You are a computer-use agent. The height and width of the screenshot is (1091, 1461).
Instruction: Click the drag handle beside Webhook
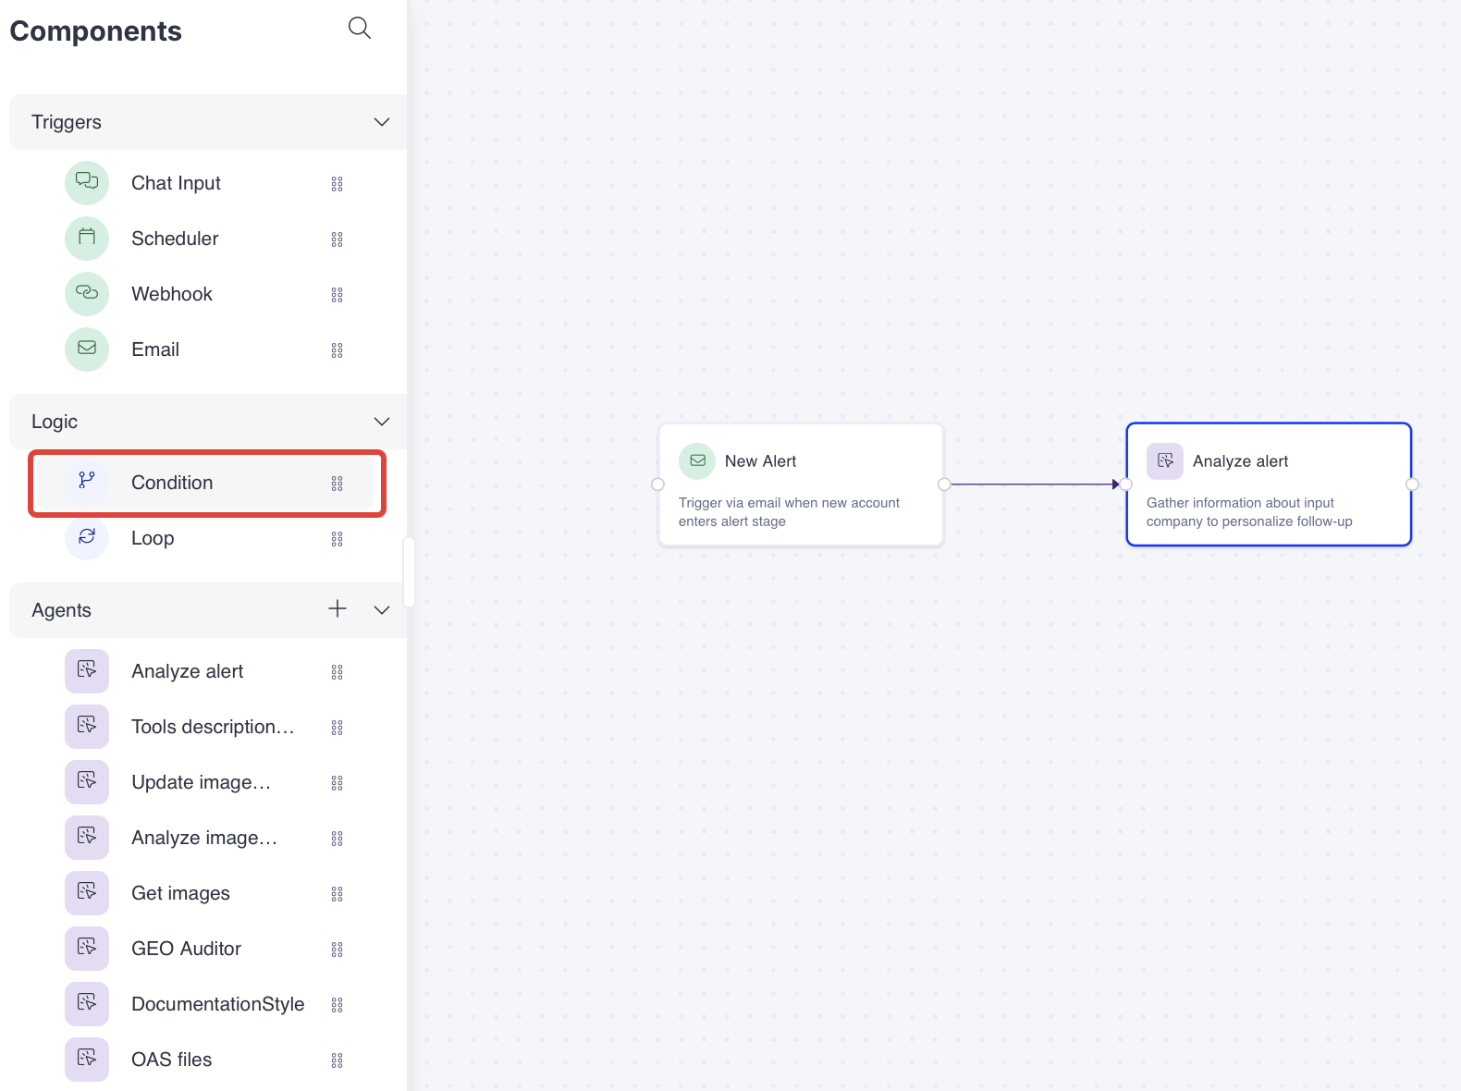[338, 295]
